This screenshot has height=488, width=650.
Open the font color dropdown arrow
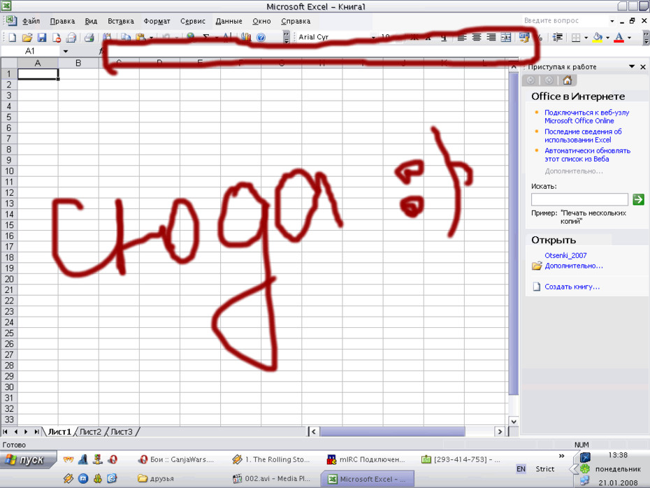[x=629, y=38]
